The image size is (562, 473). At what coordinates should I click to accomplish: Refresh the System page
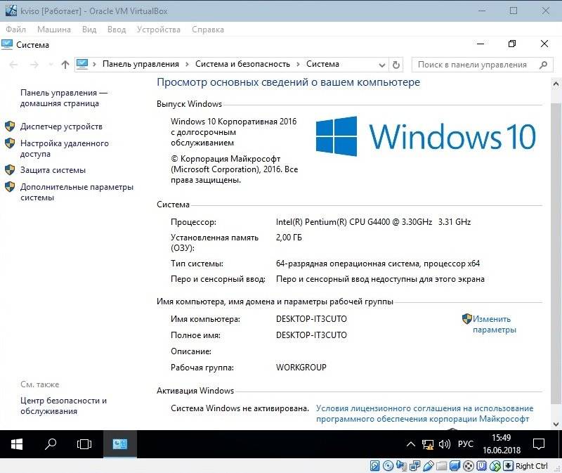click(396, 65)
